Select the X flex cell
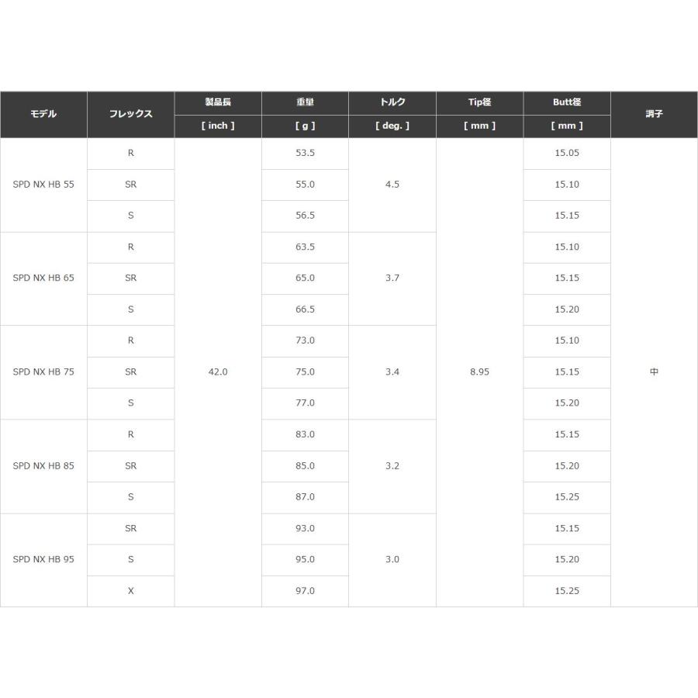Viewport: 698px width, 698px height. point(131,592)
